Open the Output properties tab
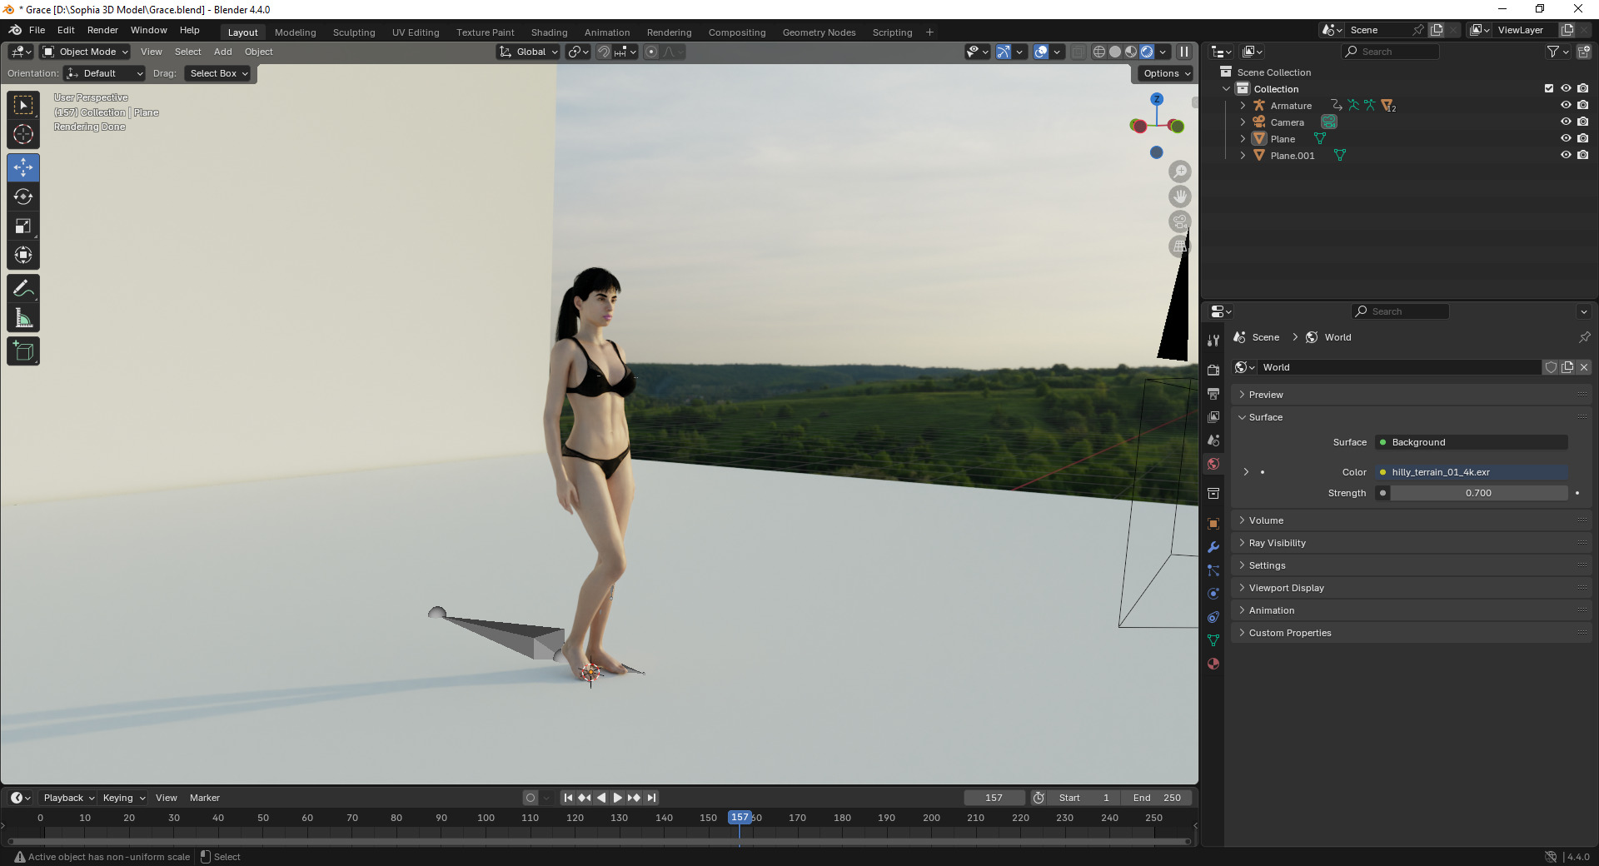 point(1213,393)
